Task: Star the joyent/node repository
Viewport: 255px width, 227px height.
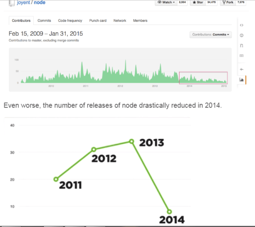Action: tap(198, 3)
